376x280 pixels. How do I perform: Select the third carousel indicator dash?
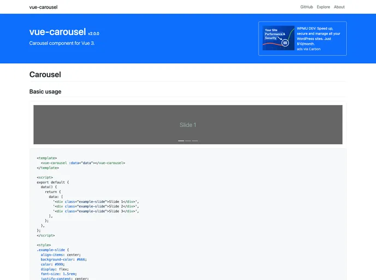pos(195,141)
